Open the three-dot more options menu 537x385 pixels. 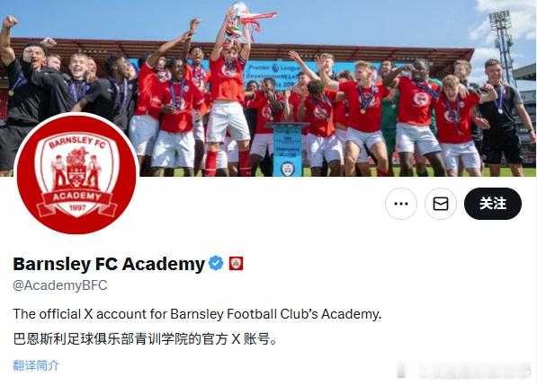click(x=401, y=204)
